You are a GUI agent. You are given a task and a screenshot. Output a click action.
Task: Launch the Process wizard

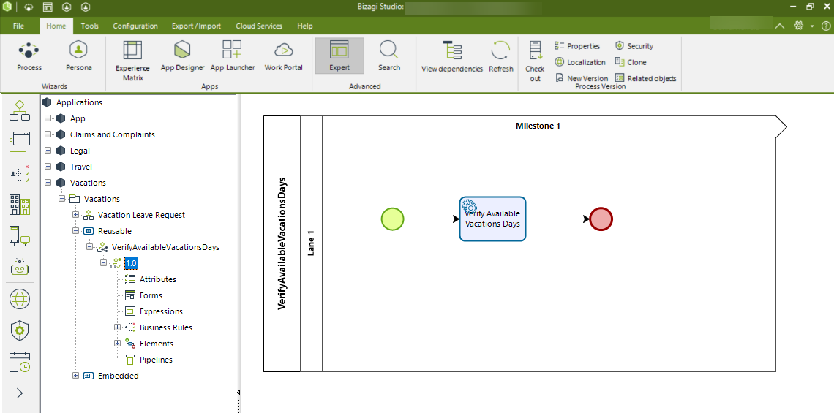29,56
